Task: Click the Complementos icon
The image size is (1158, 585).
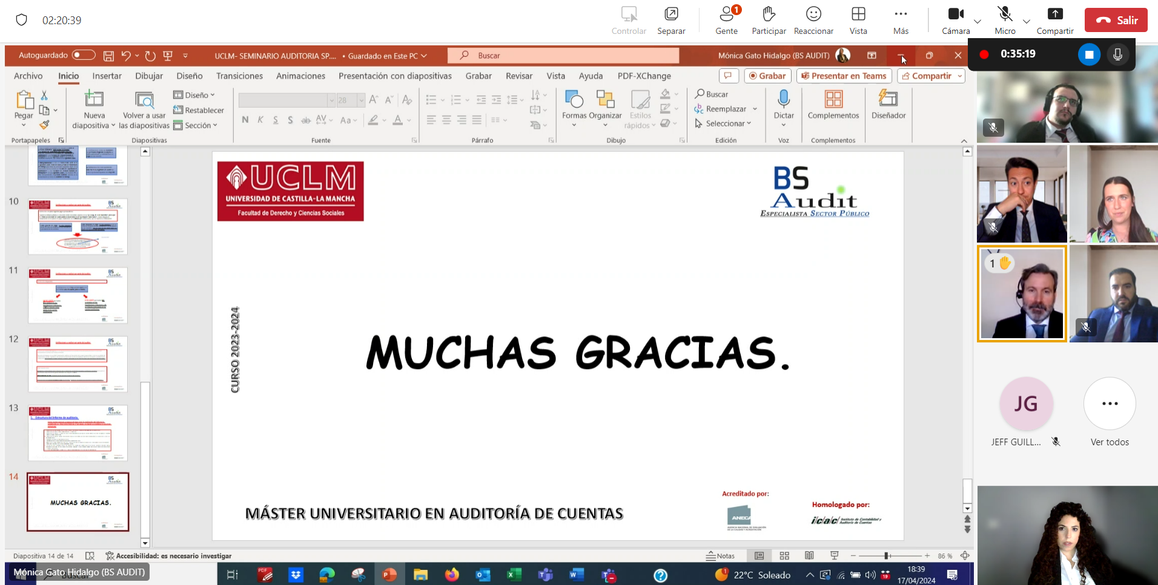Action: [833, 104]
